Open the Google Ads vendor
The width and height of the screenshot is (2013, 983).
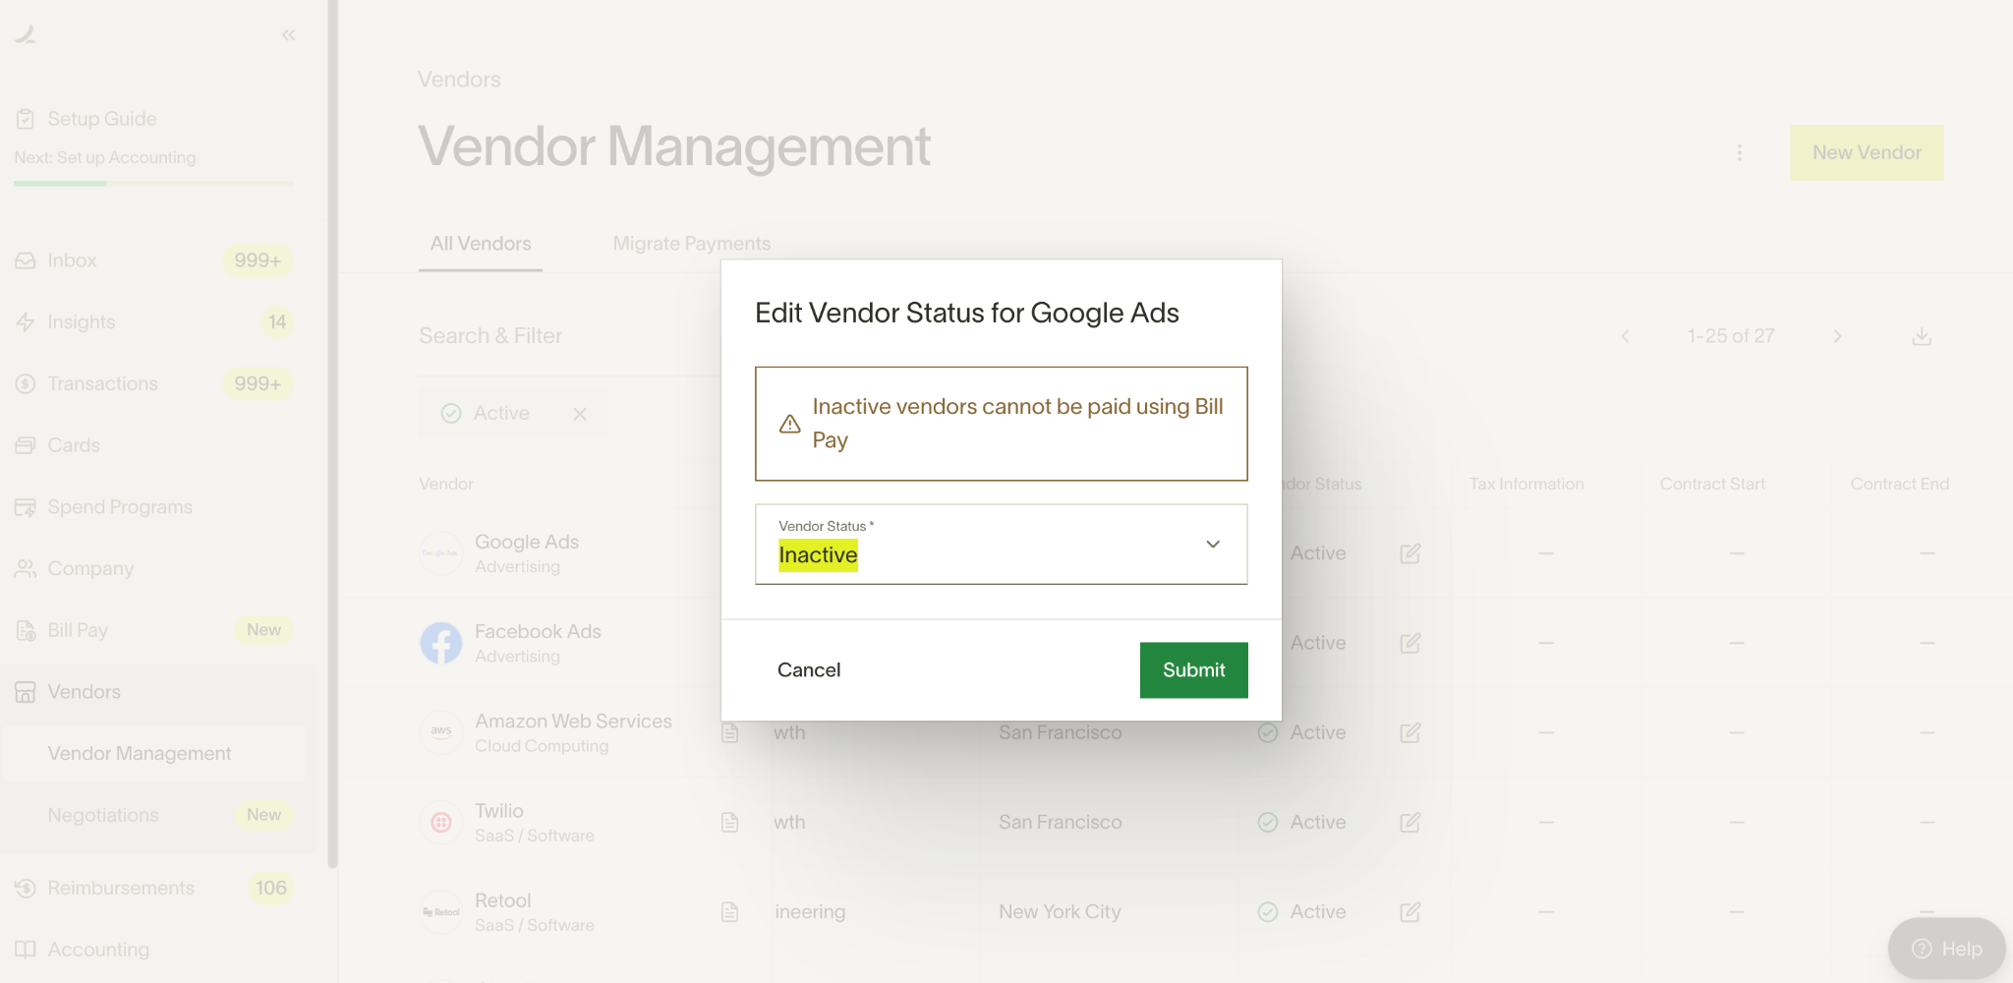click(527, 543)
